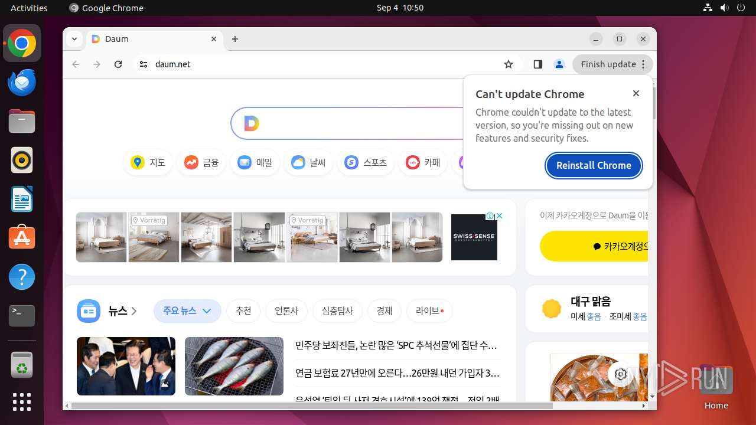Open ad info icon on the banner
This screenshot has width=756, height=425.
[490, 216]
